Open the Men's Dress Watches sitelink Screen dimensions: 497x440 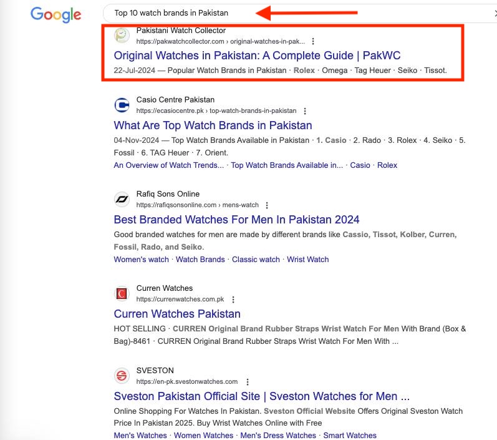pyautogui.click(x=278, y=435)
